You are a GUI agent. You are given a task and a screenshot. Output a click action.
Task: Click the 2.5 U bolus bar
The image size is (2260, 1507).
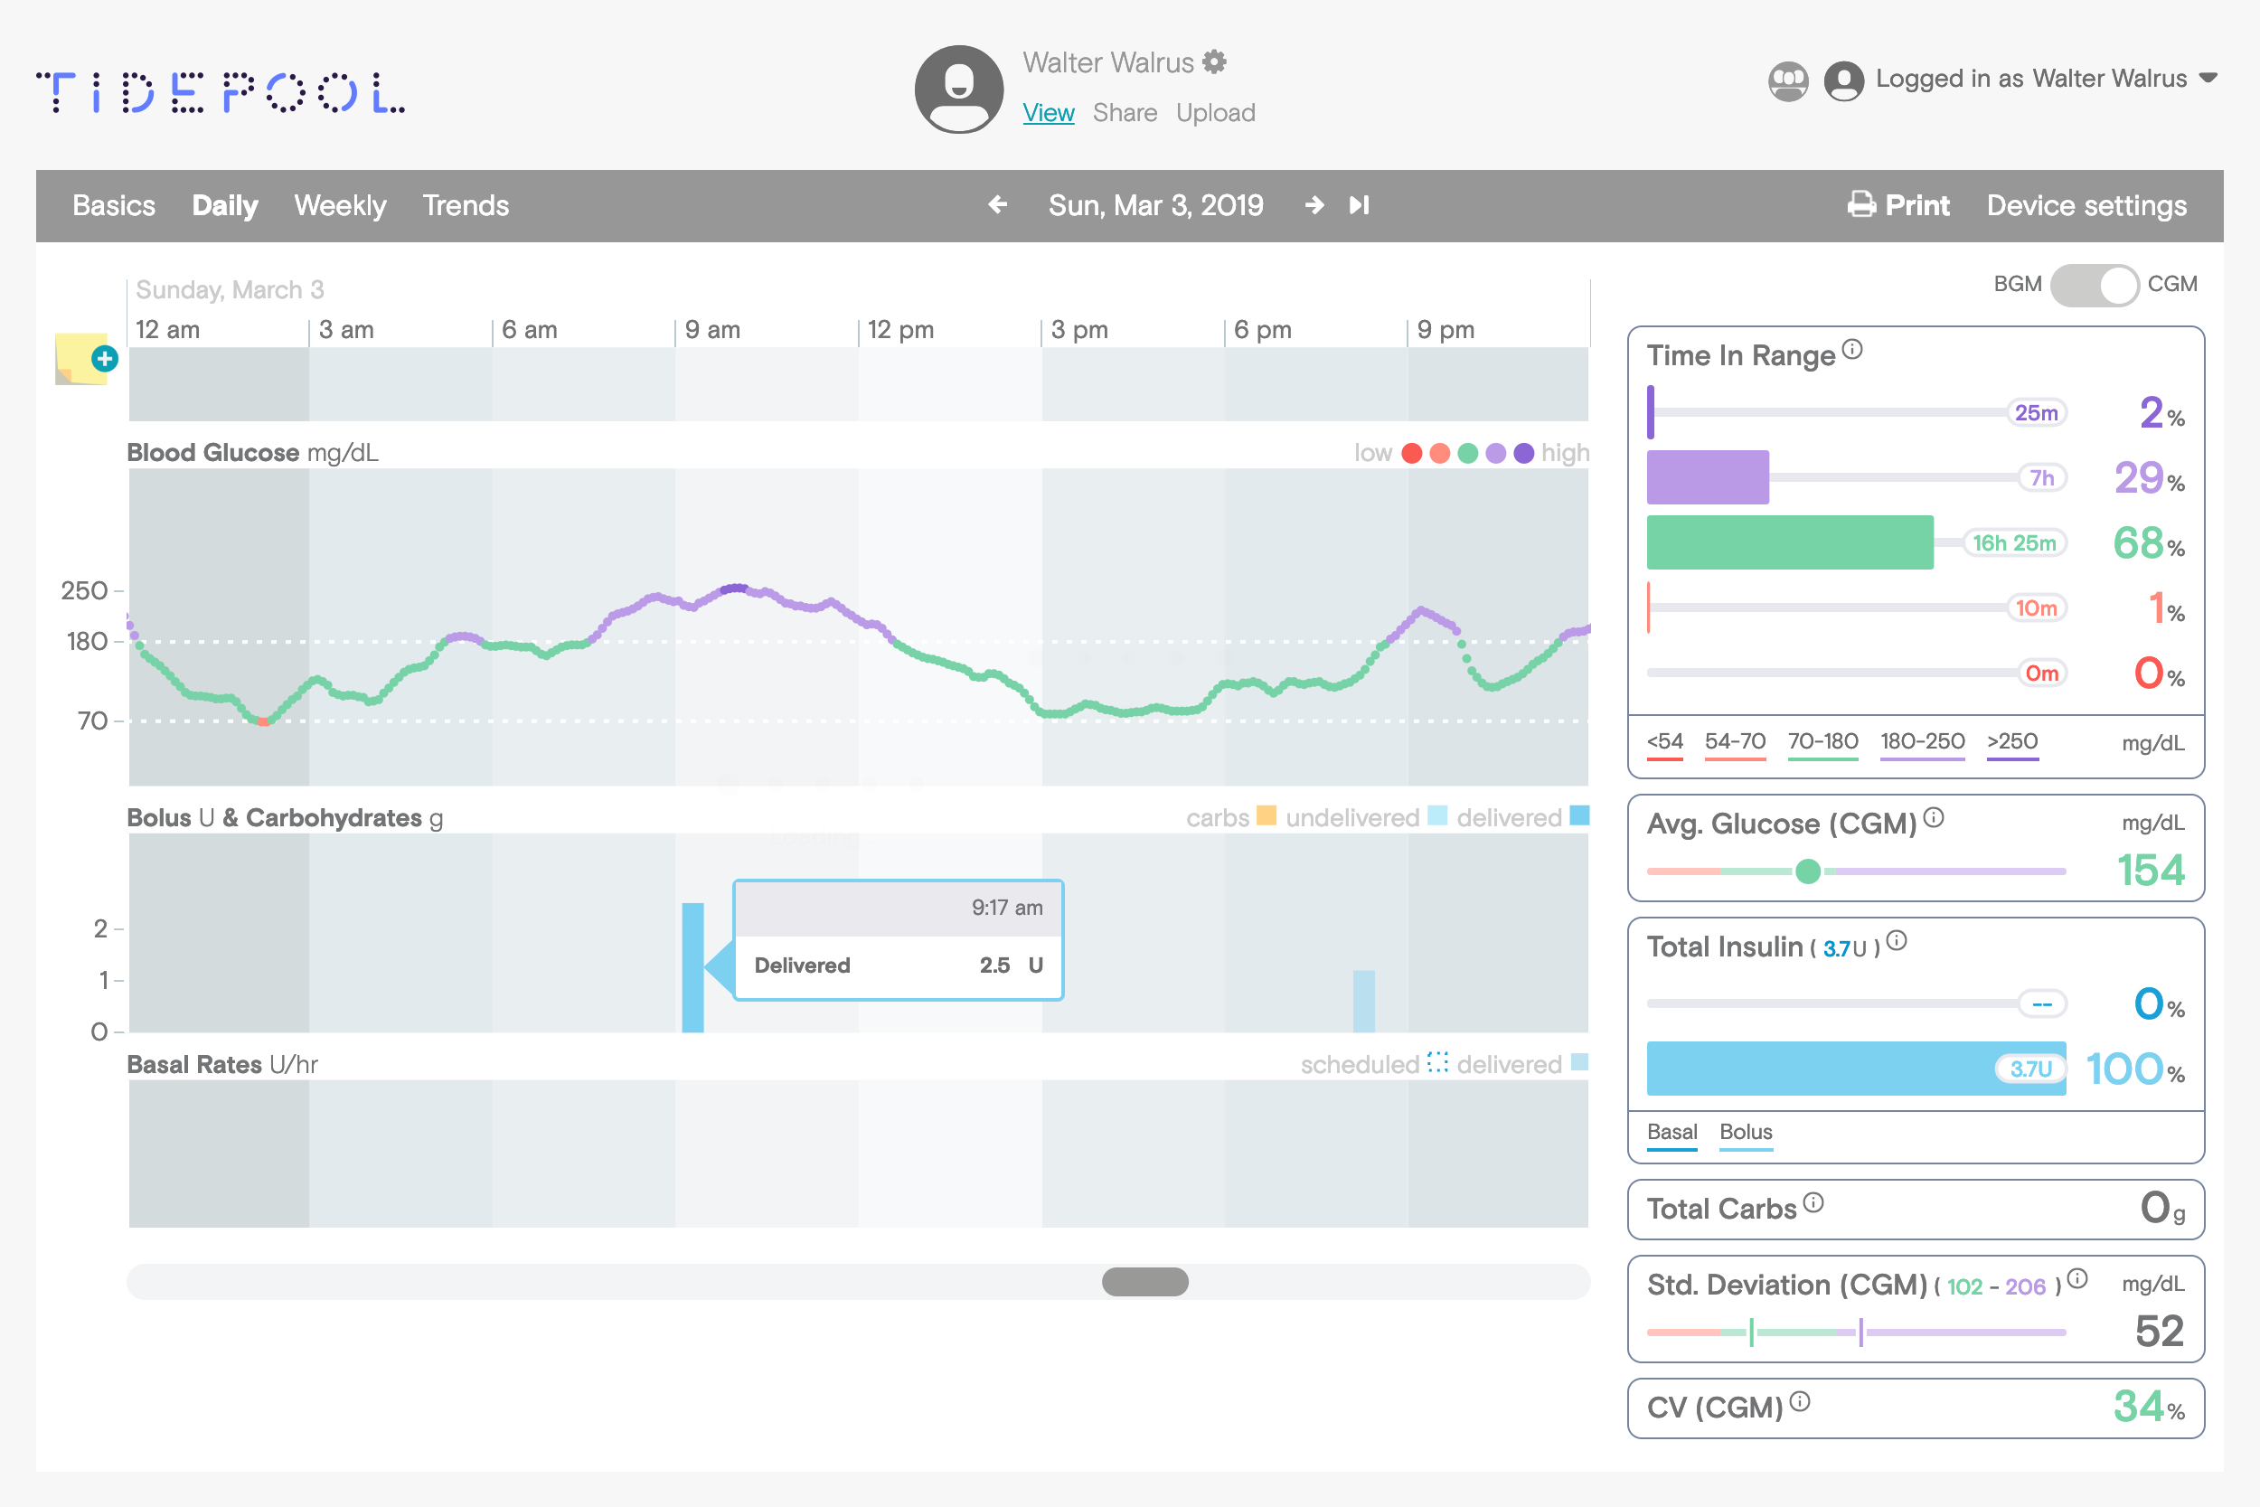(692, 967)
